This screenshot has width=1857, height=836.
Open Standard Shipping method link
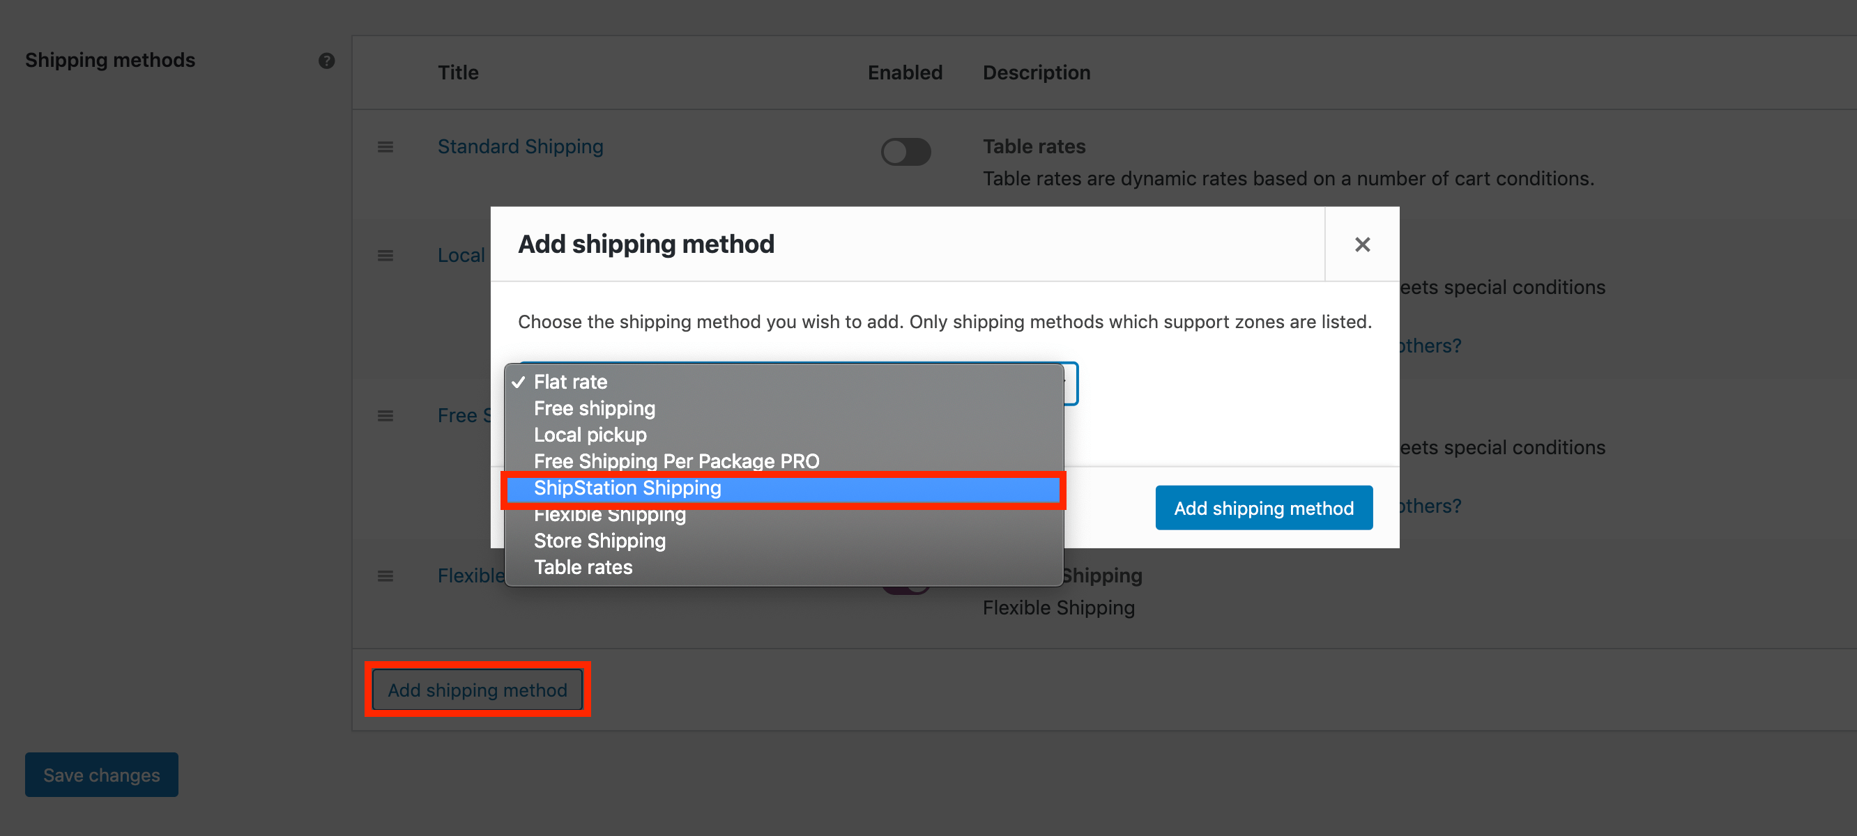[520, 146]
